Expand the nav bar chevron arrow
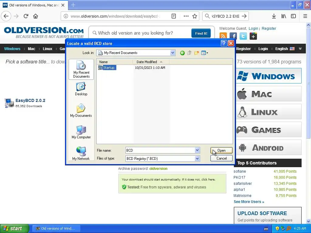The image size is (311, 233). tap(300, 49)
